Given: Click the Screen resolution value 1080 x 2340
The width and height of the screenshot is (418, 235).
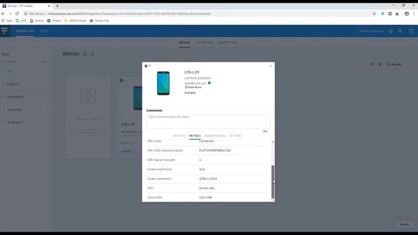Looking at the screenshot, I should click(208, 179).
